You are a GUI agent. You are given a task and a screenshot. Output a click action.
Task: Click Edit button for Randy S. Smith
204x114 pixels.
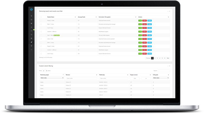pos(140,20)
